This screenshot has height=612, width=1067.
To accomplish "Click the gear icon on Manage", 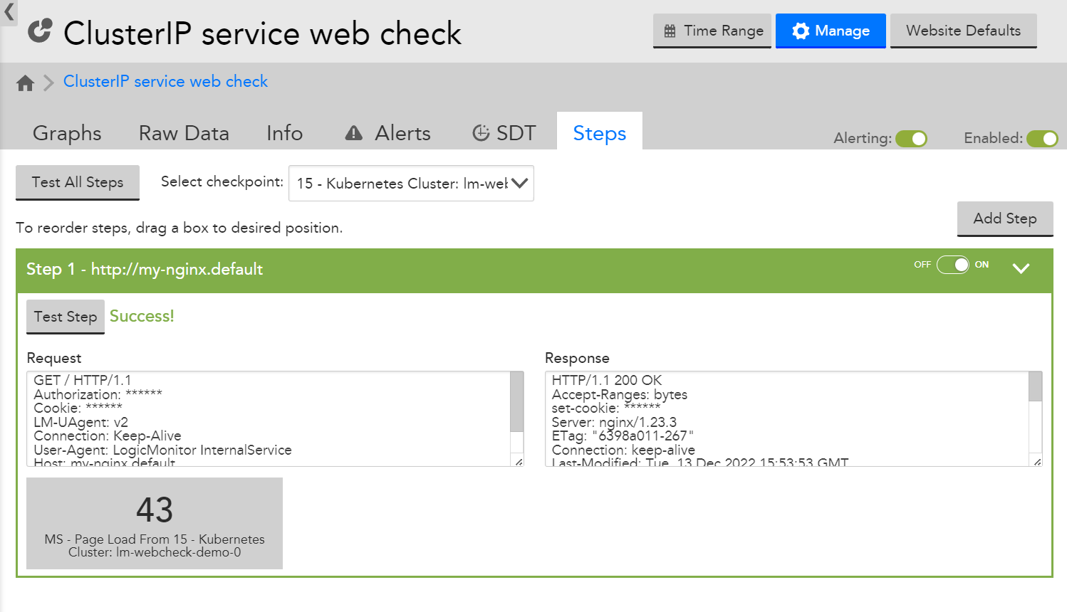I will pyautogui.click(x=801, y=31).
